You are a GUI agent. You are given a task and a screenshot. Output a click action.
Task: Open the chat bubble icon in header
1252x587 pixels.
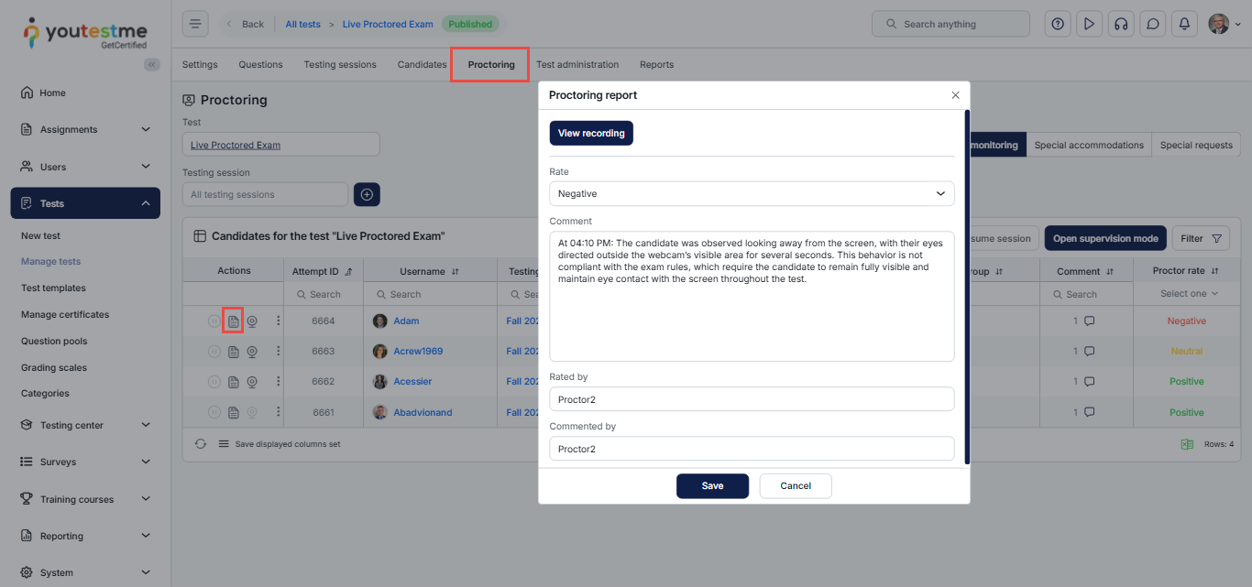pyautogui.click(x=1153, y=24)
